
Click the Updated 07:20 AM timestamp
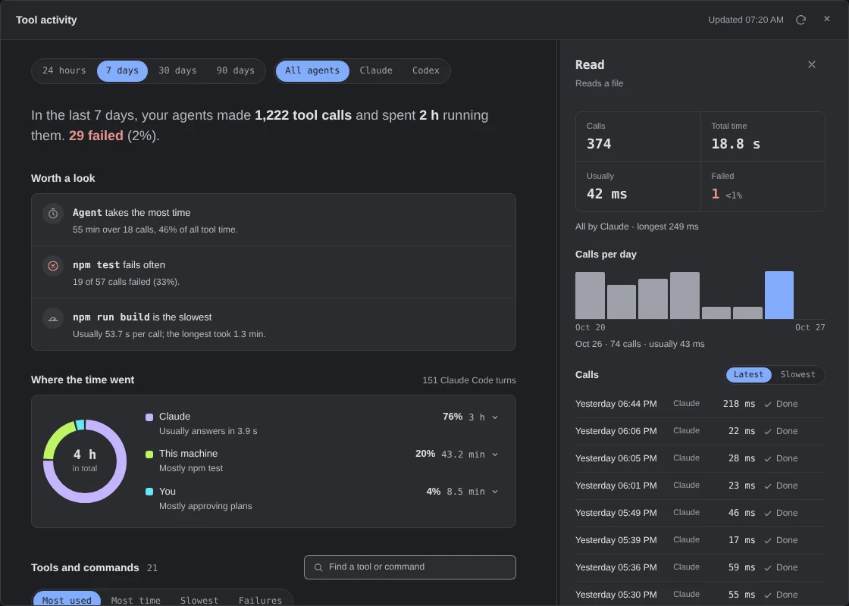coord(746,20)
